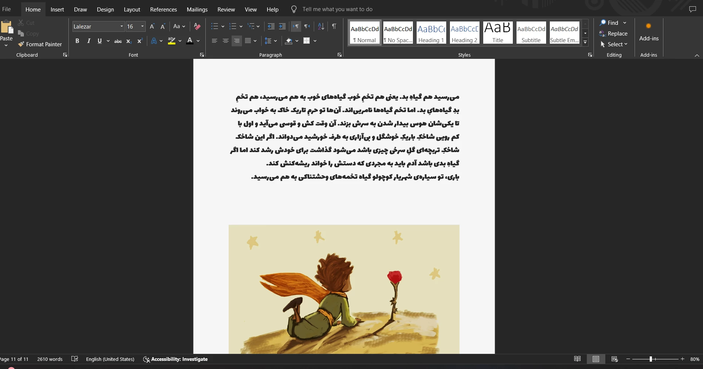Open Replace dialog
This screenshot has width=703, height=369.
(613, 33)
